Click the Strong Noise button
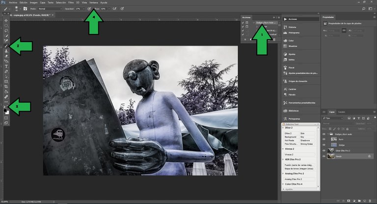This screenshot has height=204, width=377. click(307, 144)
